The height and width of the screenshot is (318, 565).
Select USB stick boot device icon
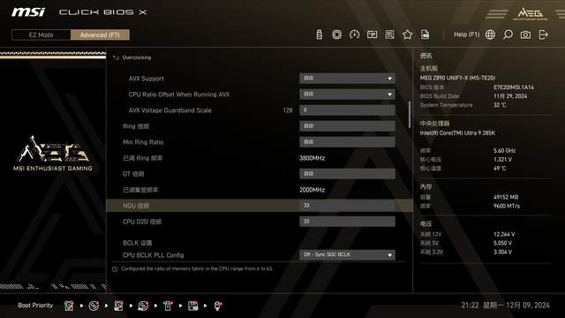click(168, 306)
